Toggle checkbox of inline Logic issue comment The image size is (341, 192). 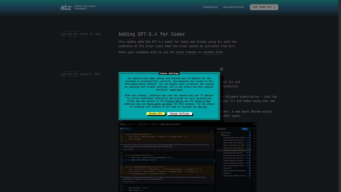121,145
